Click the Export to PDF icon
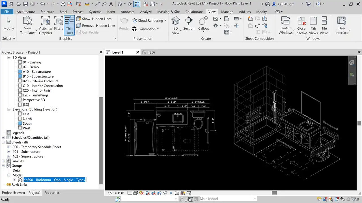Viewport: 362px width, 203px height. click(70, 4)
